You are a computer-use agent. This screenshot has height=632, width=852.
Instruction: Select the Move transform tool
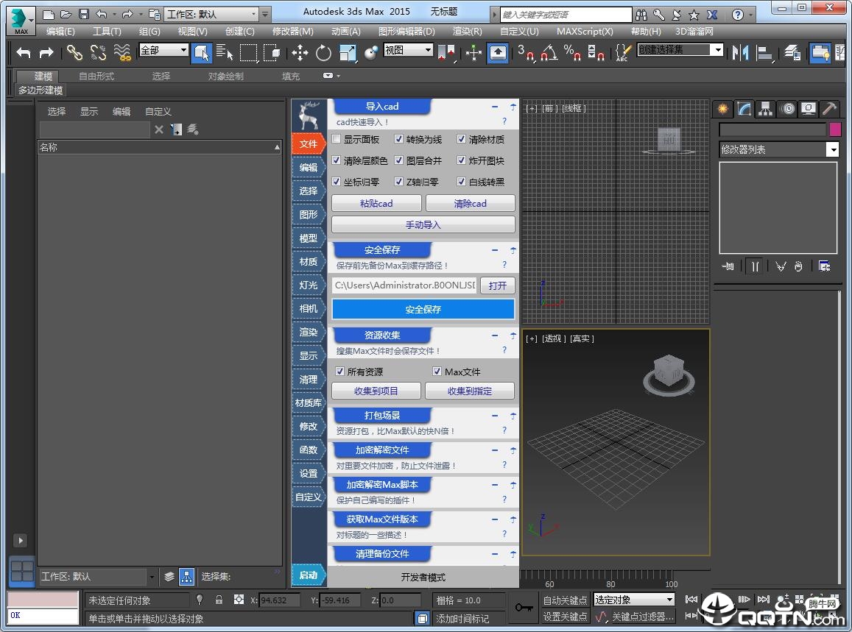tap(300, 52)
